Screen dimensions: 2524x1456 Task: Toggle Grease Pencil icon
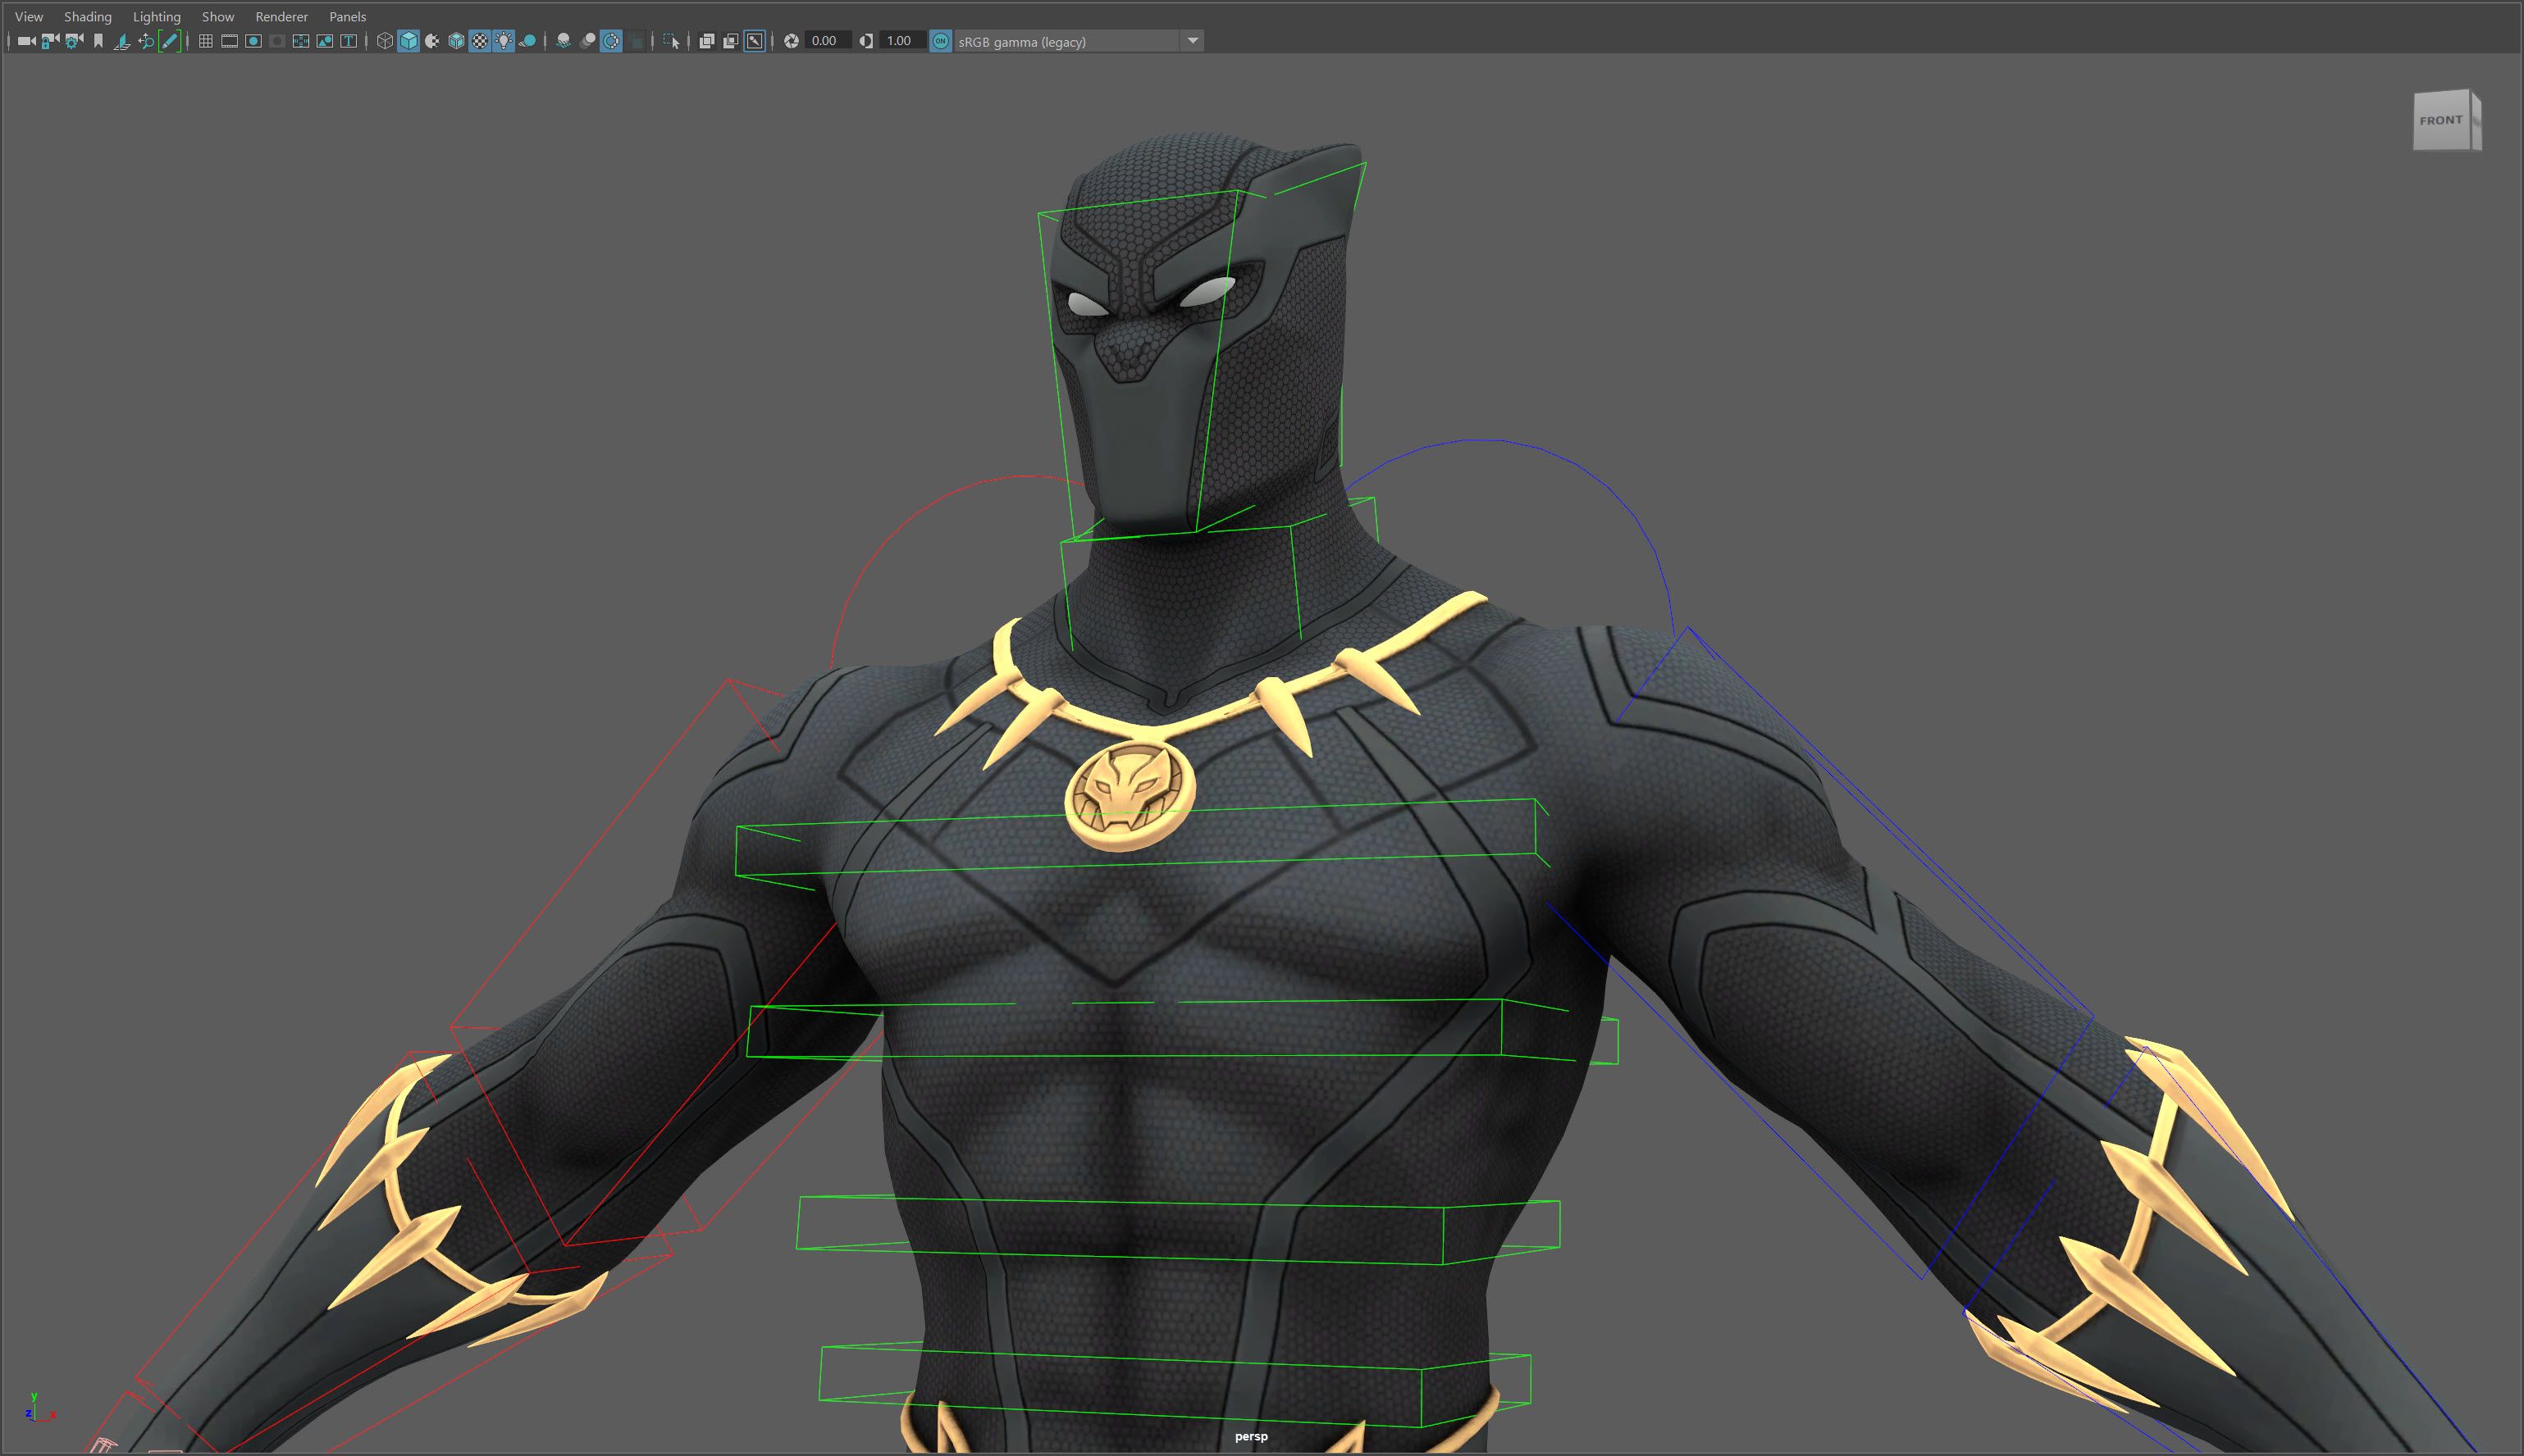pos(170,41)
